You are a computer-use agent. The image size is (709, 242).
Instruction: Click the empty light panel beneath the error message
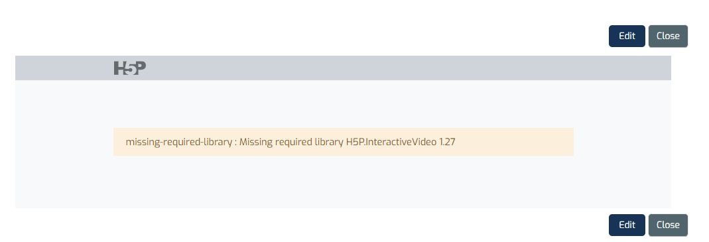(x=343, y=182)
